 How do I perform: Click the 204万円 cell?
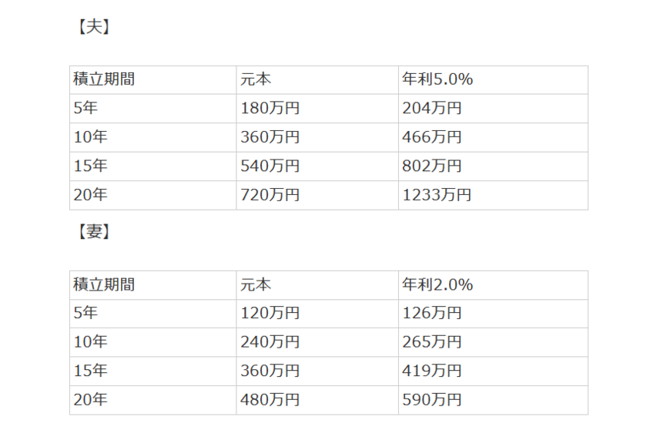(432, 109)
